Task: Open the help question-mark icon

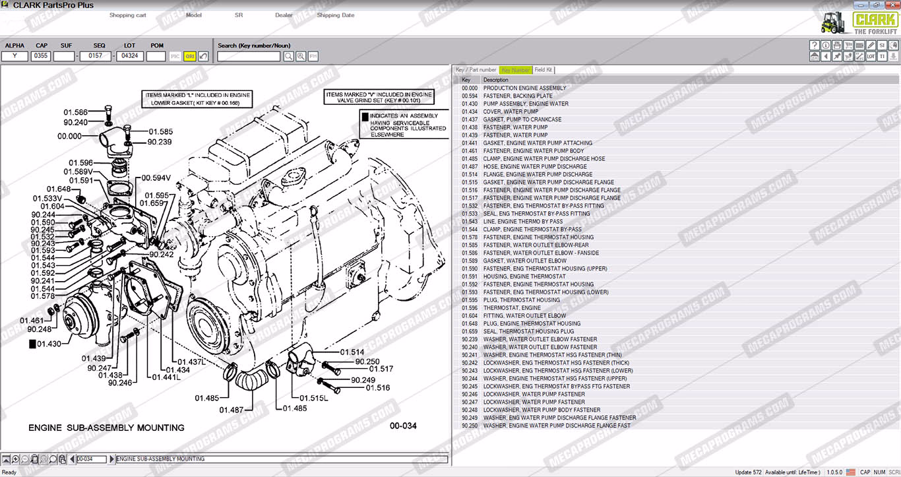Action: coord(815,46)
